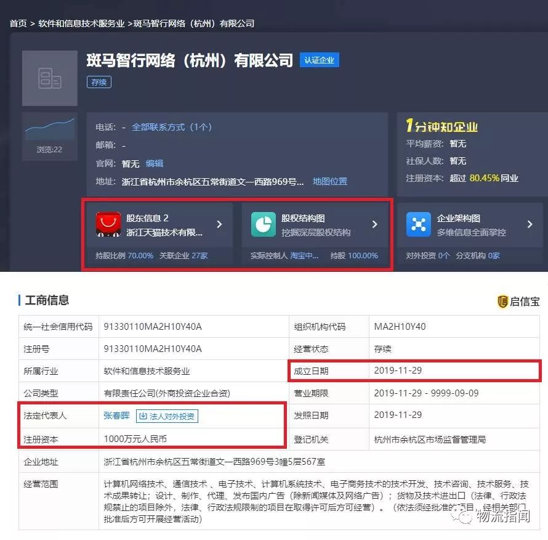Click the Tmall shareholder logo icon
The height and width of the screenshot is (540, 548).
[108, 224]
